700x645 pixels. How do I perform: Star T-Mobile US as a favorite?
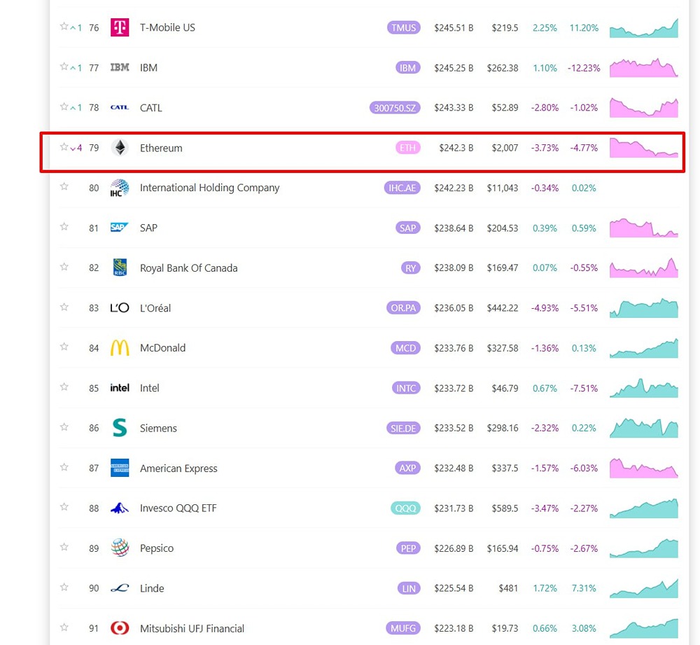pos(64,27)
